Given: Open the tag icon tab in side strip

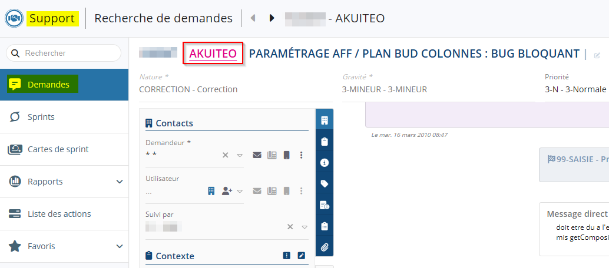Looking at the screenshot, I should (x=324, y=183).
